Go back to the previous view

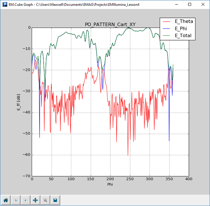[x=15, y=200]
